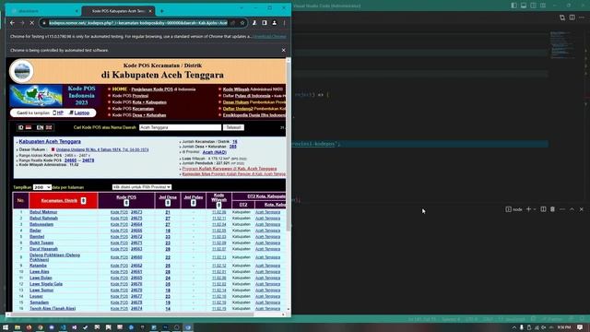The width and height of the screenshot is (590, 332).
Task: Sort by the Jml Pulau column icon
Action: pos(194,203)
